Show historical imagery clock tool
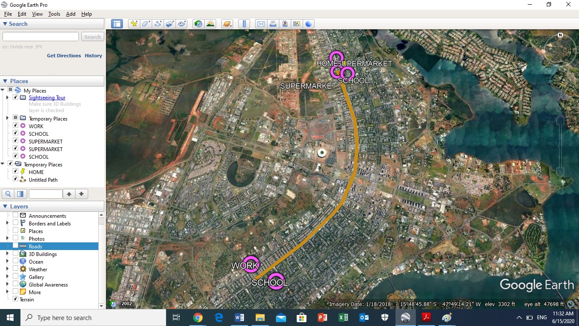 (198, 24)
